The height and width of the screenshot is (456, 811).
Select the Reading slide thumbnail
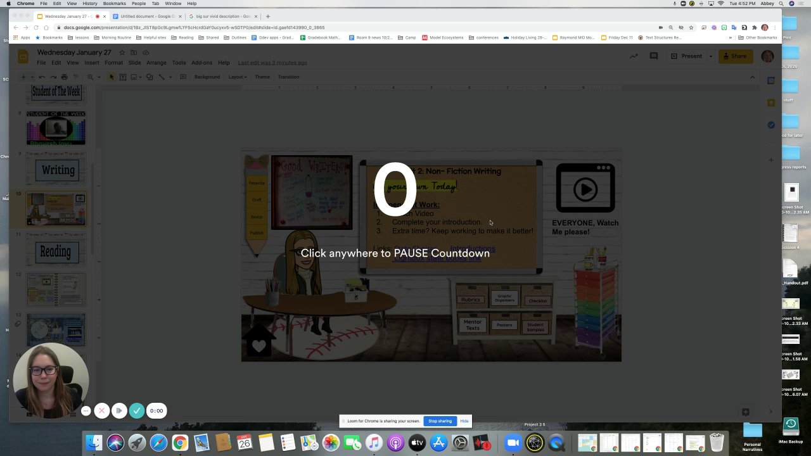pyautogui.click(x=56, y=251)
